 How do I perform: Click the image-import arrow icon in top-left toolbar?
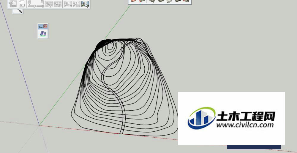[13, 4]
